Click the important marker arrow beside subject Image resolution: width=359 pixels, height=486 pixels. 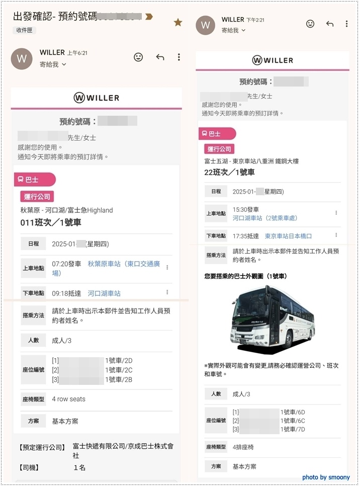[x=149, y=17]
